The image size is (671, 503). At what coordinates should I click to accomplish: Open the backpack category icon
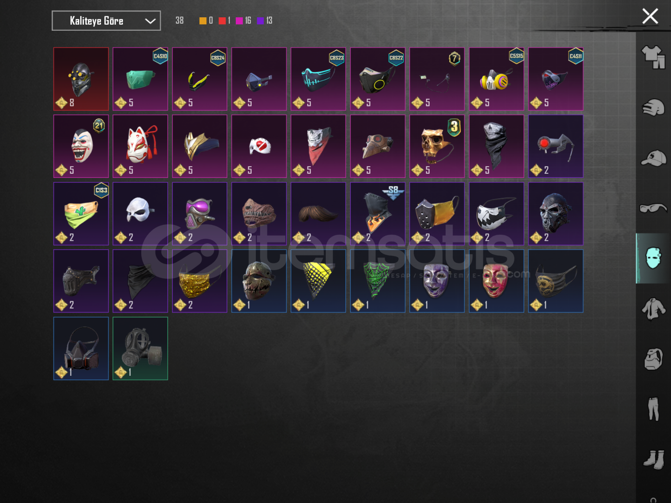click(653, 359)
